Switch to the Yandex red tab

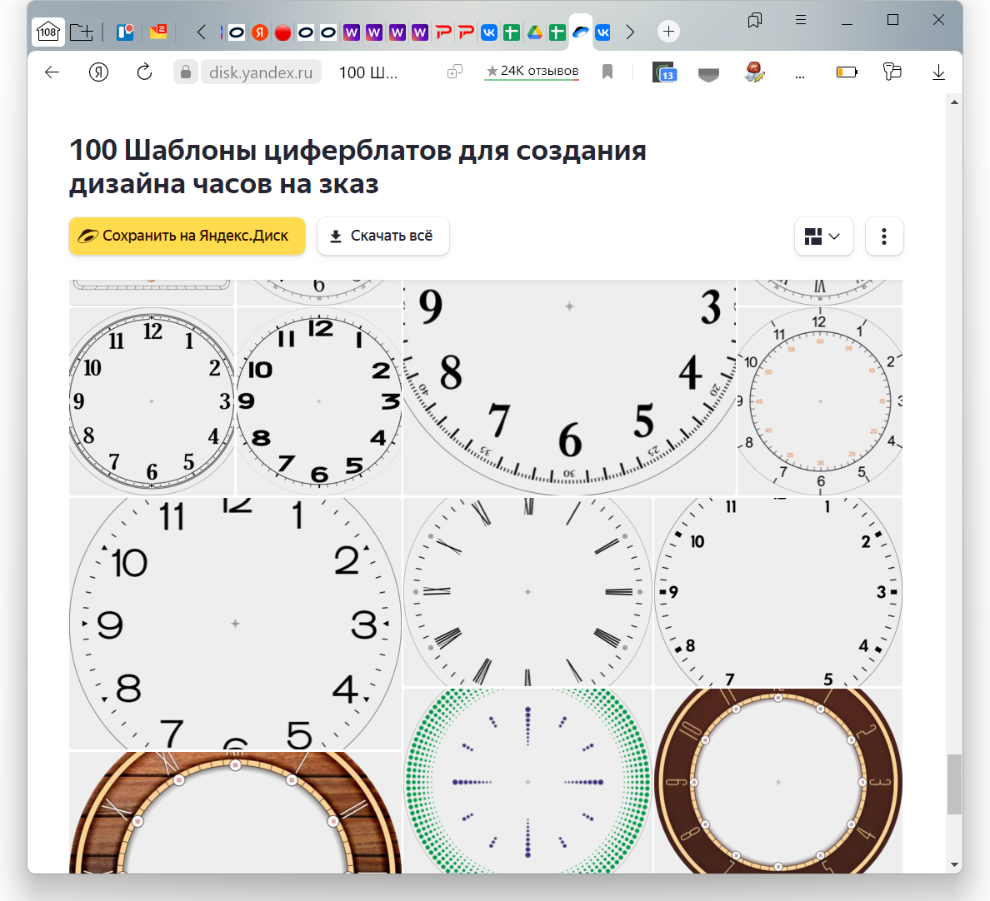point(260,32)
